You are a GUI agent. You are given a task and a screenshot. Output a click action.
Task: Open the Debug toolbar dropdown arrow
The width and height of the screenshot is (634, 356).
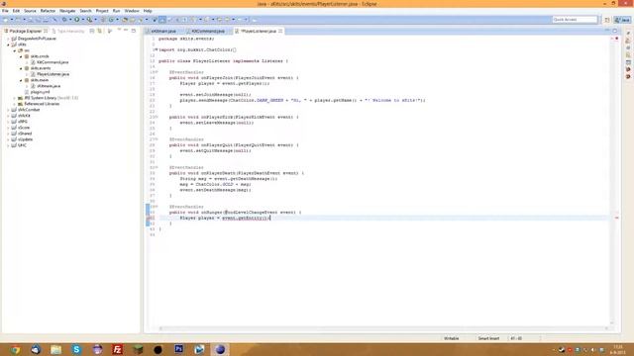(x=70, y=20)
